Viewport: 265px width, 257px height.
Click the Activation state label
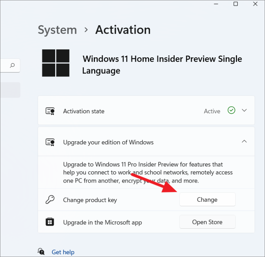click(x=84, y=111)
